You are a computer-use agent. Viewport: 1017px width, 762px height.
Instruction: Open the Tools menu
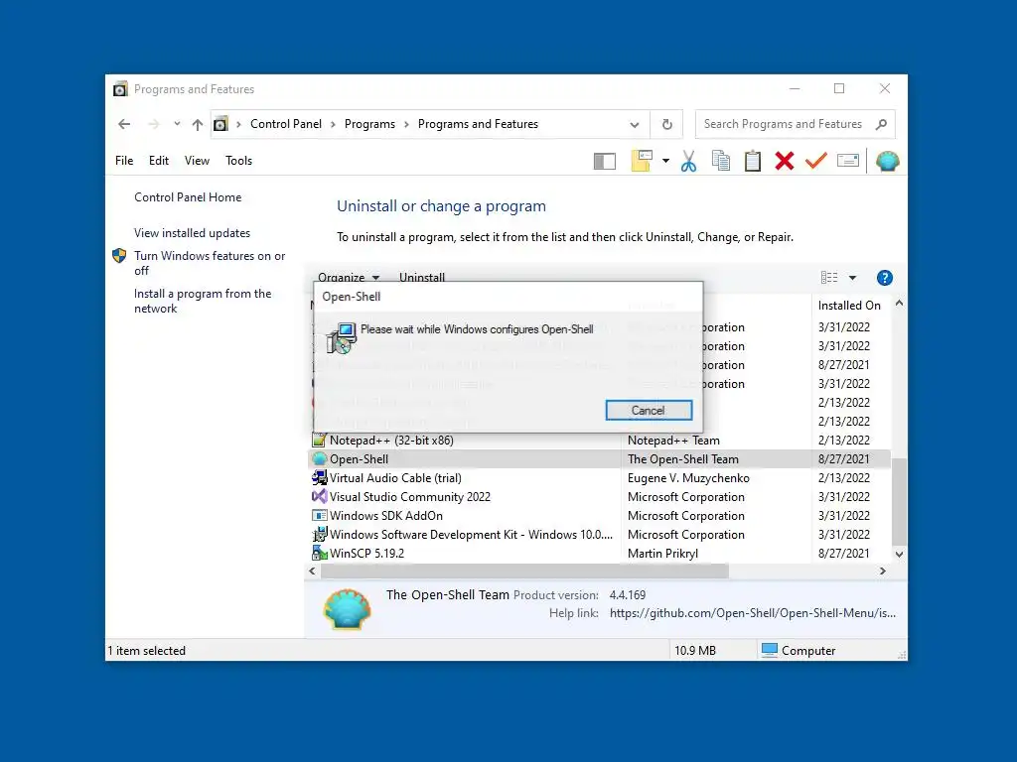[x=238, y=161]
